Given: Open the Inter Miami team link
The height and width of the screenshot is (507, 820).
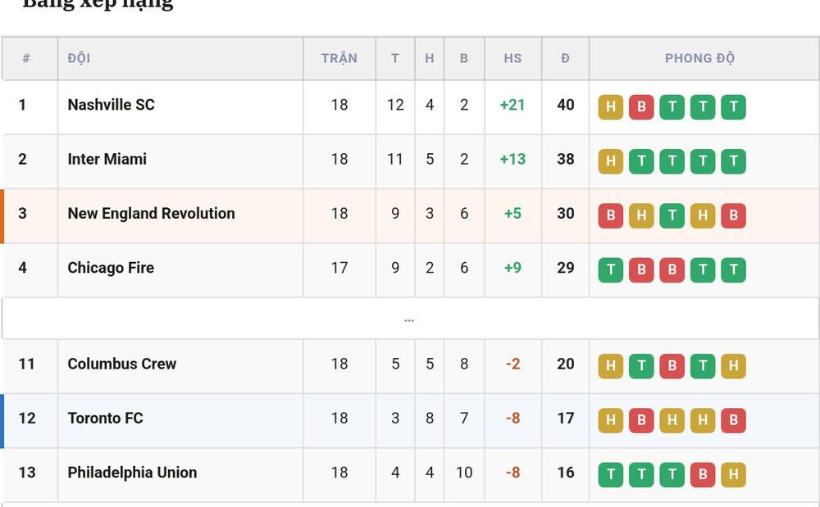Looking at the screenshot, I should [x=107, y=159].
